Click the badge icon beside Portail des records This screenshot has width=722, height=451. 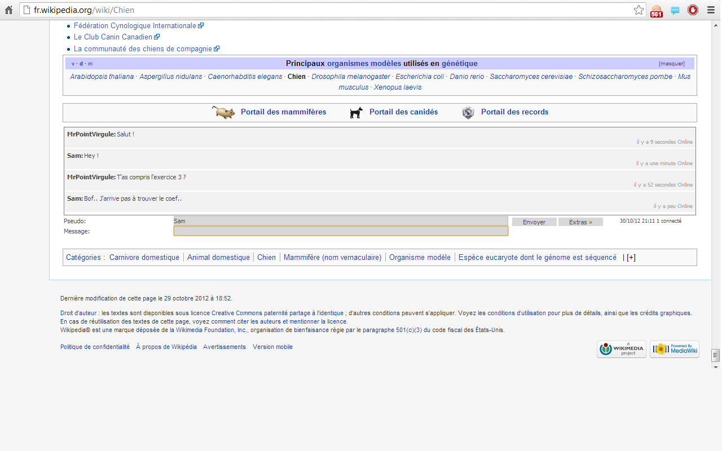pos(468,113)
